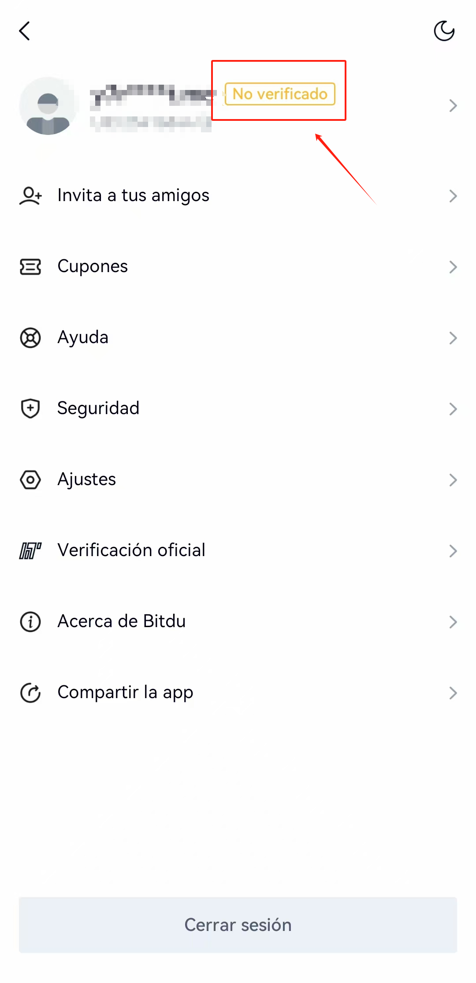Expand the profile row chevron
This screenshot has height=983, width=476.
(x=453, y=106)
